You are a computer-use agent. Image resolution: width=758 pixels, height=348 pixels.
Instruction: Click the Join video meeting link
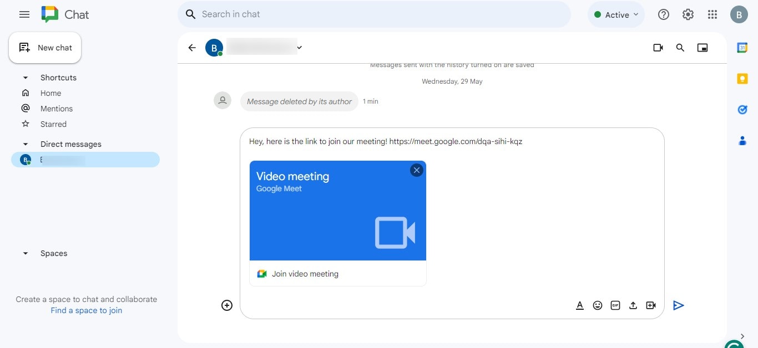pos(305,274)
